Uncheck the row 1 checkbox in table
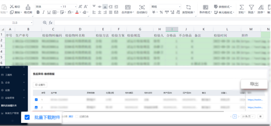Viewport: 271px width, 126px height. (36, 100)
